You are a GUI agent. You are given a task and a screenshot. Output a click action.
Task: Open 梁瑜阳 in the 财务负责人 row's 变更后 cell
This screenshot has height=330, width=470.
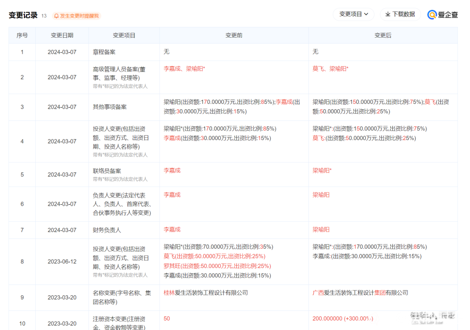[x=321, y=229]
